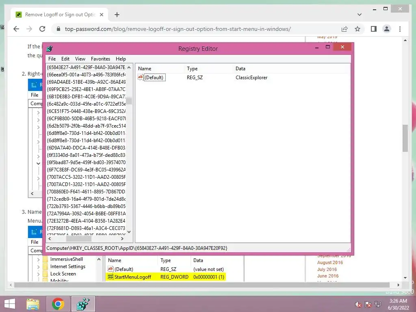Click the Name column header
The width and height of the screenshot is (416, 312).
click(x=145, y=68)
